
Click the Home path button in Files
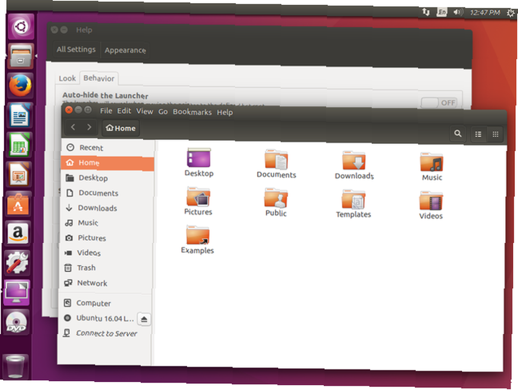pyautogui.click(x=121, y=128)
